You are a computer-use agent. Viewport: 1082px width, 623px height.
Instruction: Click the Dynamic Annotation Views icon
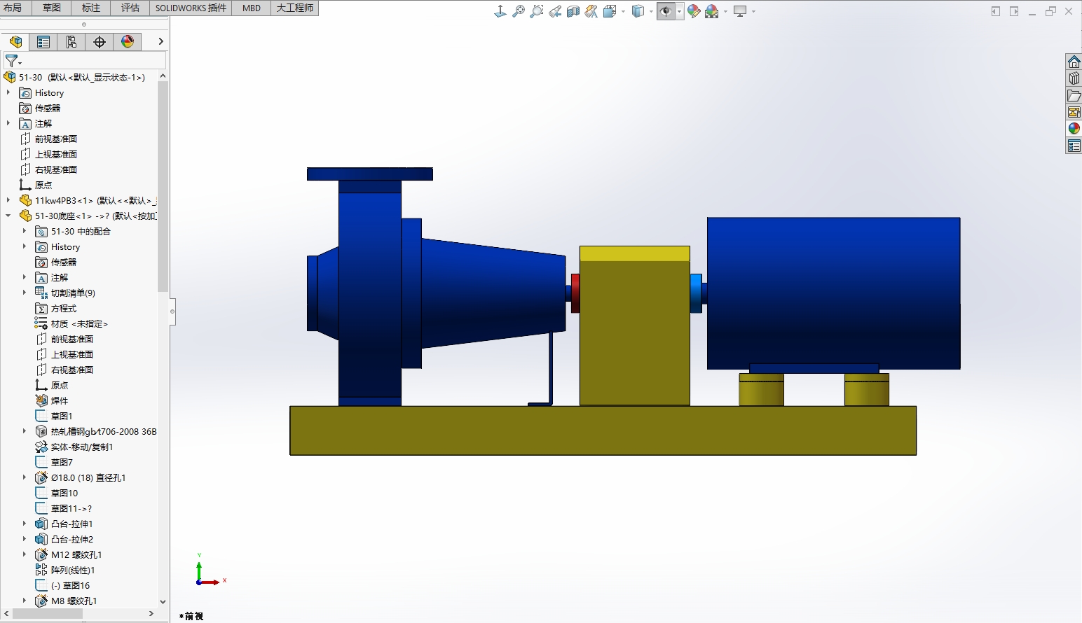[591, 11]
